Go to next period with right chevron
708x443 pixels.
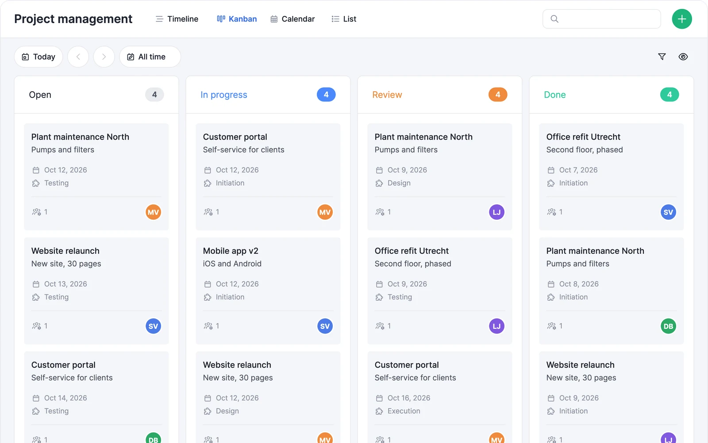104,57
